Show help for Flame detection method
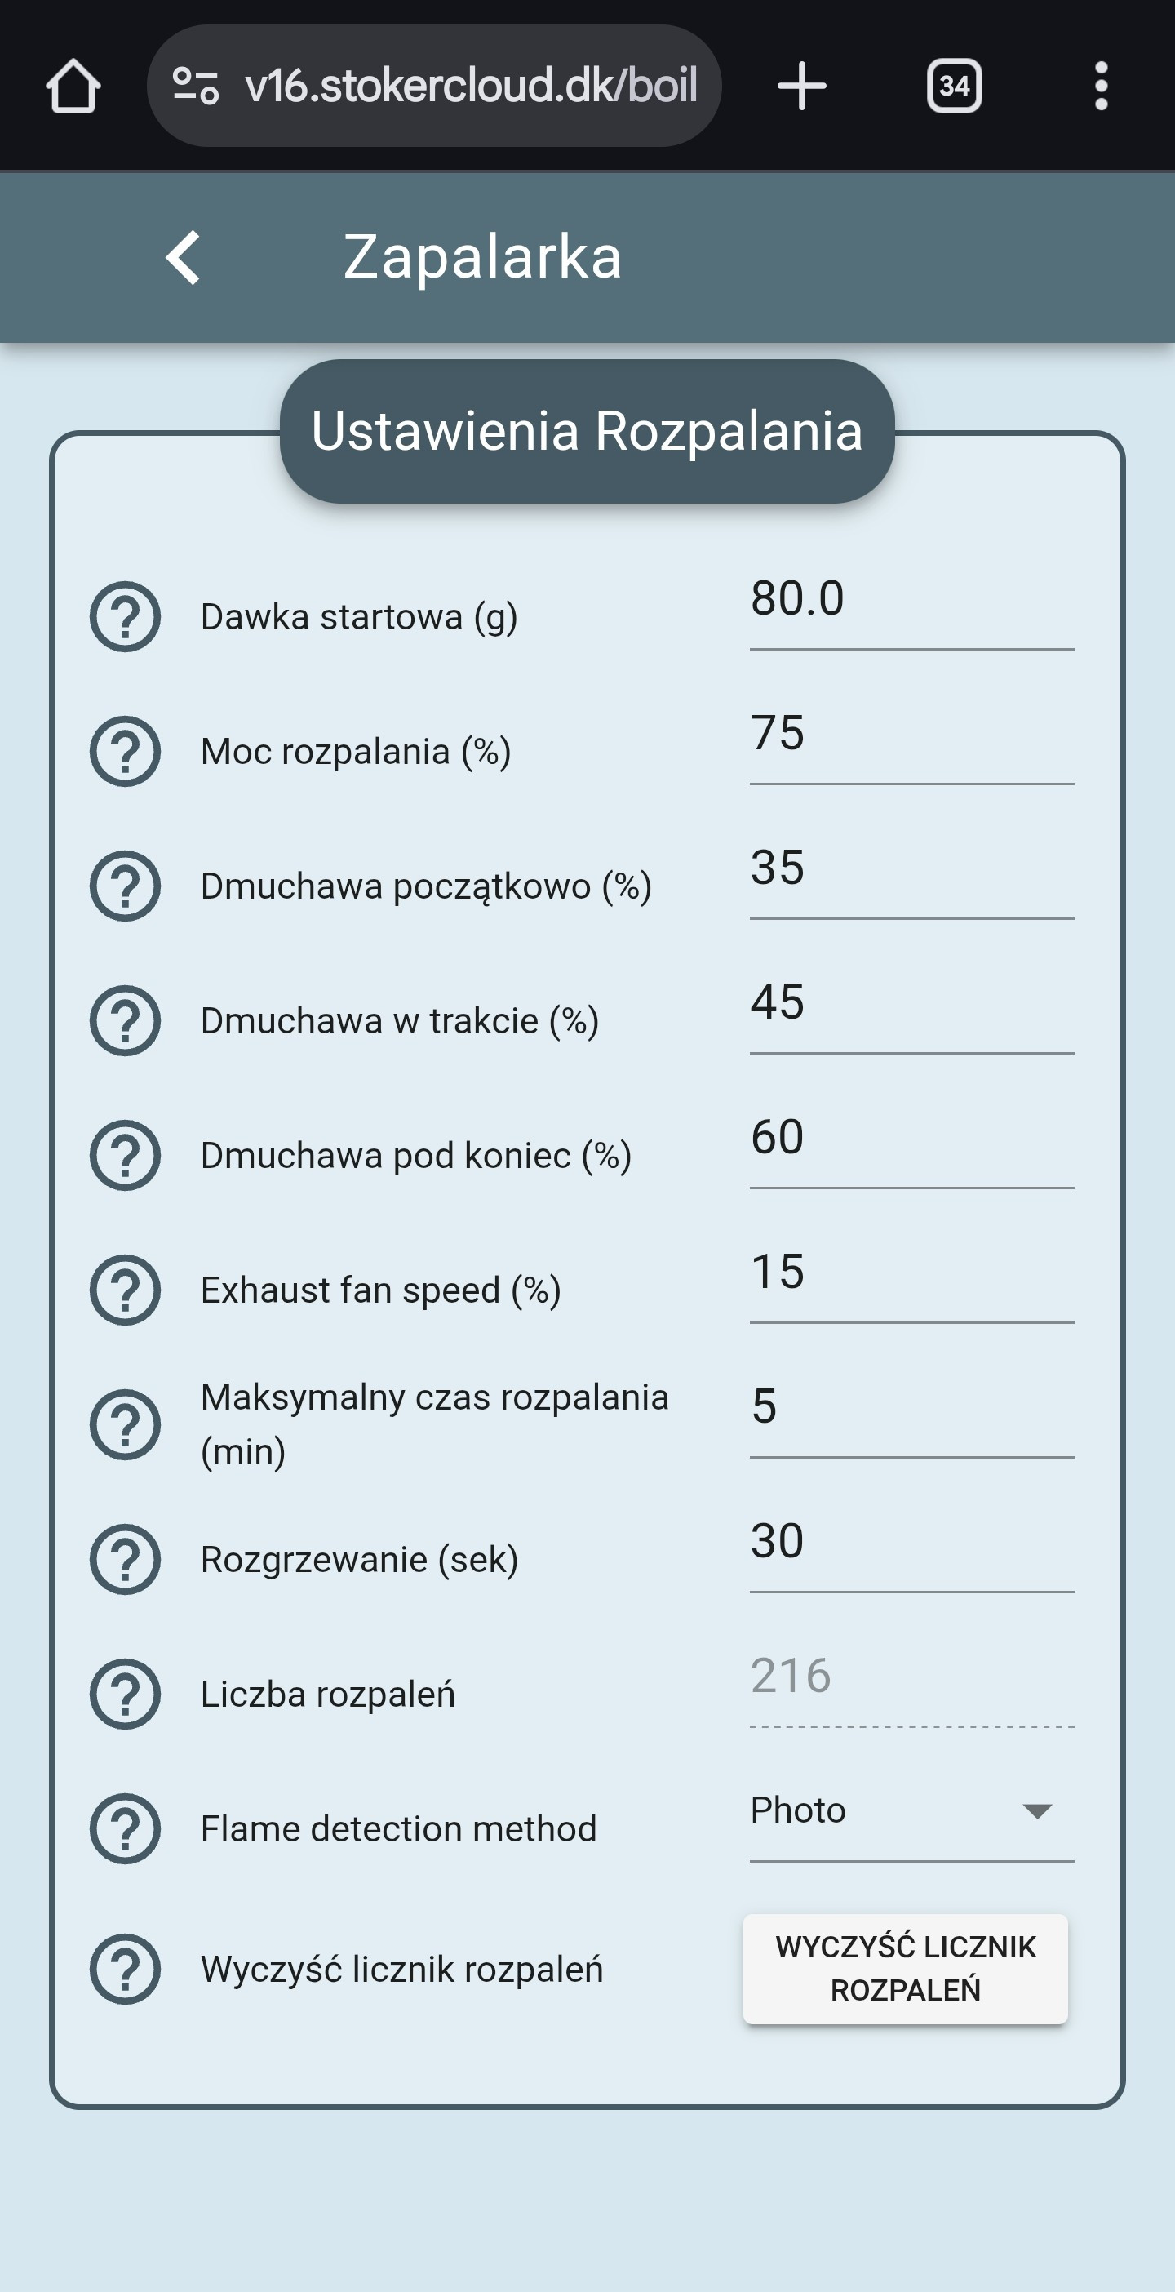 [126, 1828]
